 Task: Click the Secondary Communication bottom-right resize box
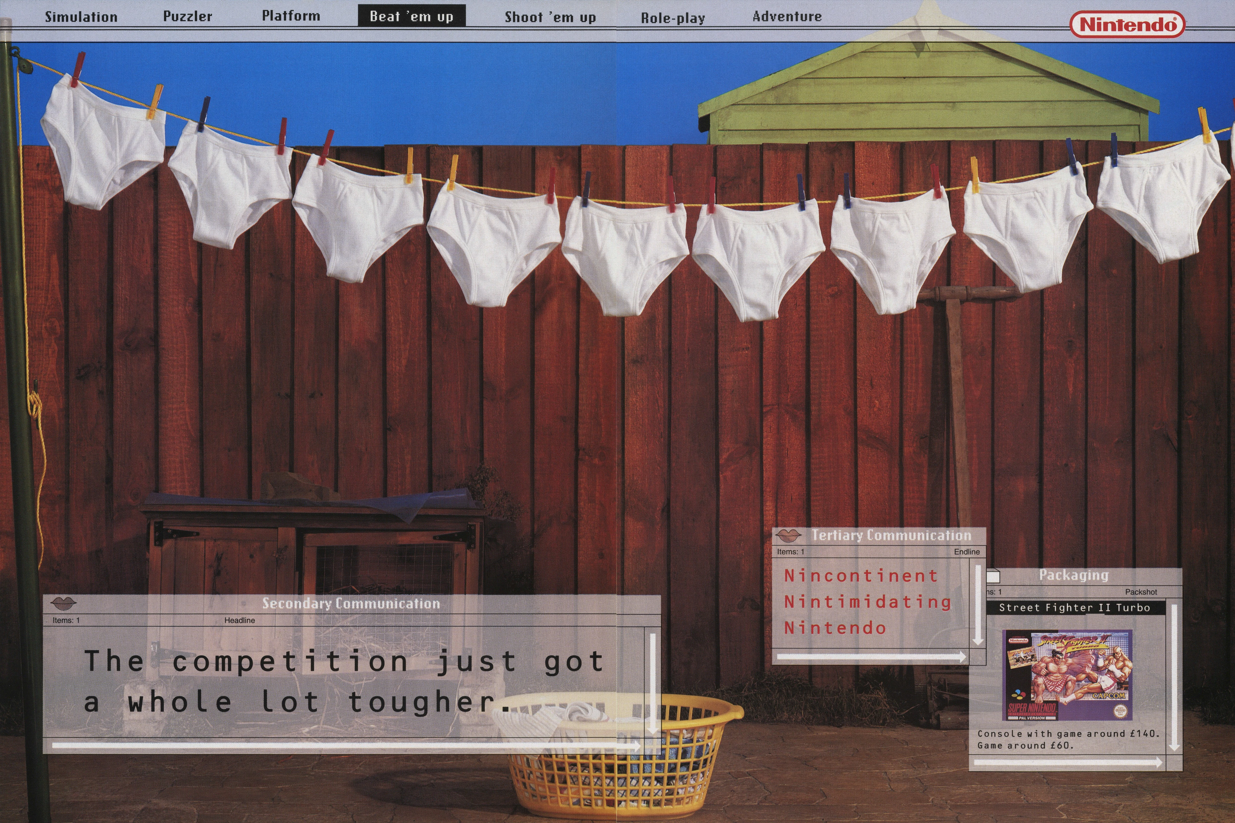653,746
